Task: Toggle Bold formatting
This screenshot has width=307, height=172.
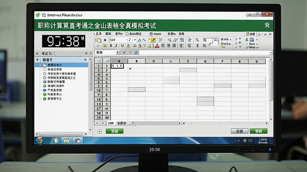Action: pos(111,46)
